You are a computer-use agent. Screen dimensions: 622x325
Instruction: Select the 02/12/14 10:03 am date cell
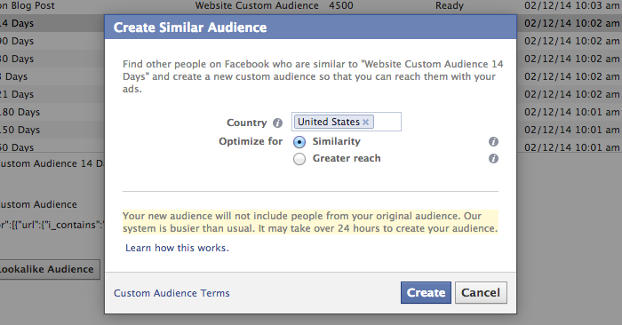pyautogui.click(x=571, y=5)
